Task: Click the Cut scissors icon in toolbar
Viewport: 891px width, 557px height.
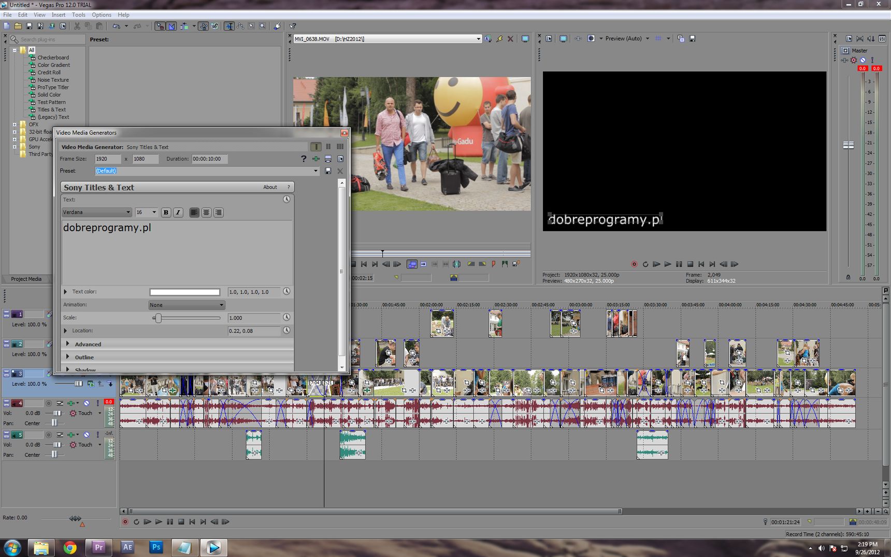Action: tap(77, 26)
